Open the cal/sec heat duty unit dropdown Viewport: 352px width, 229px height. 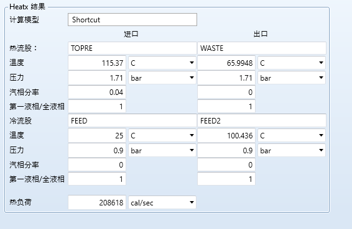click(162, 202)
